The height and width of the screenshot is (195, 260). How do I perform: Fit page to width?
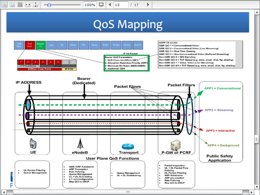point(28,4)
